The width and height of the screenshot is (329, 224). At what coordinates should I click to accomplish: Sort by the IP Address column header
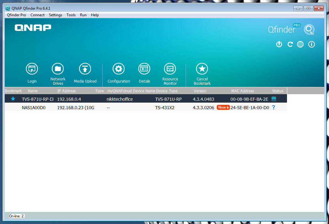click(x=66, y=91)
